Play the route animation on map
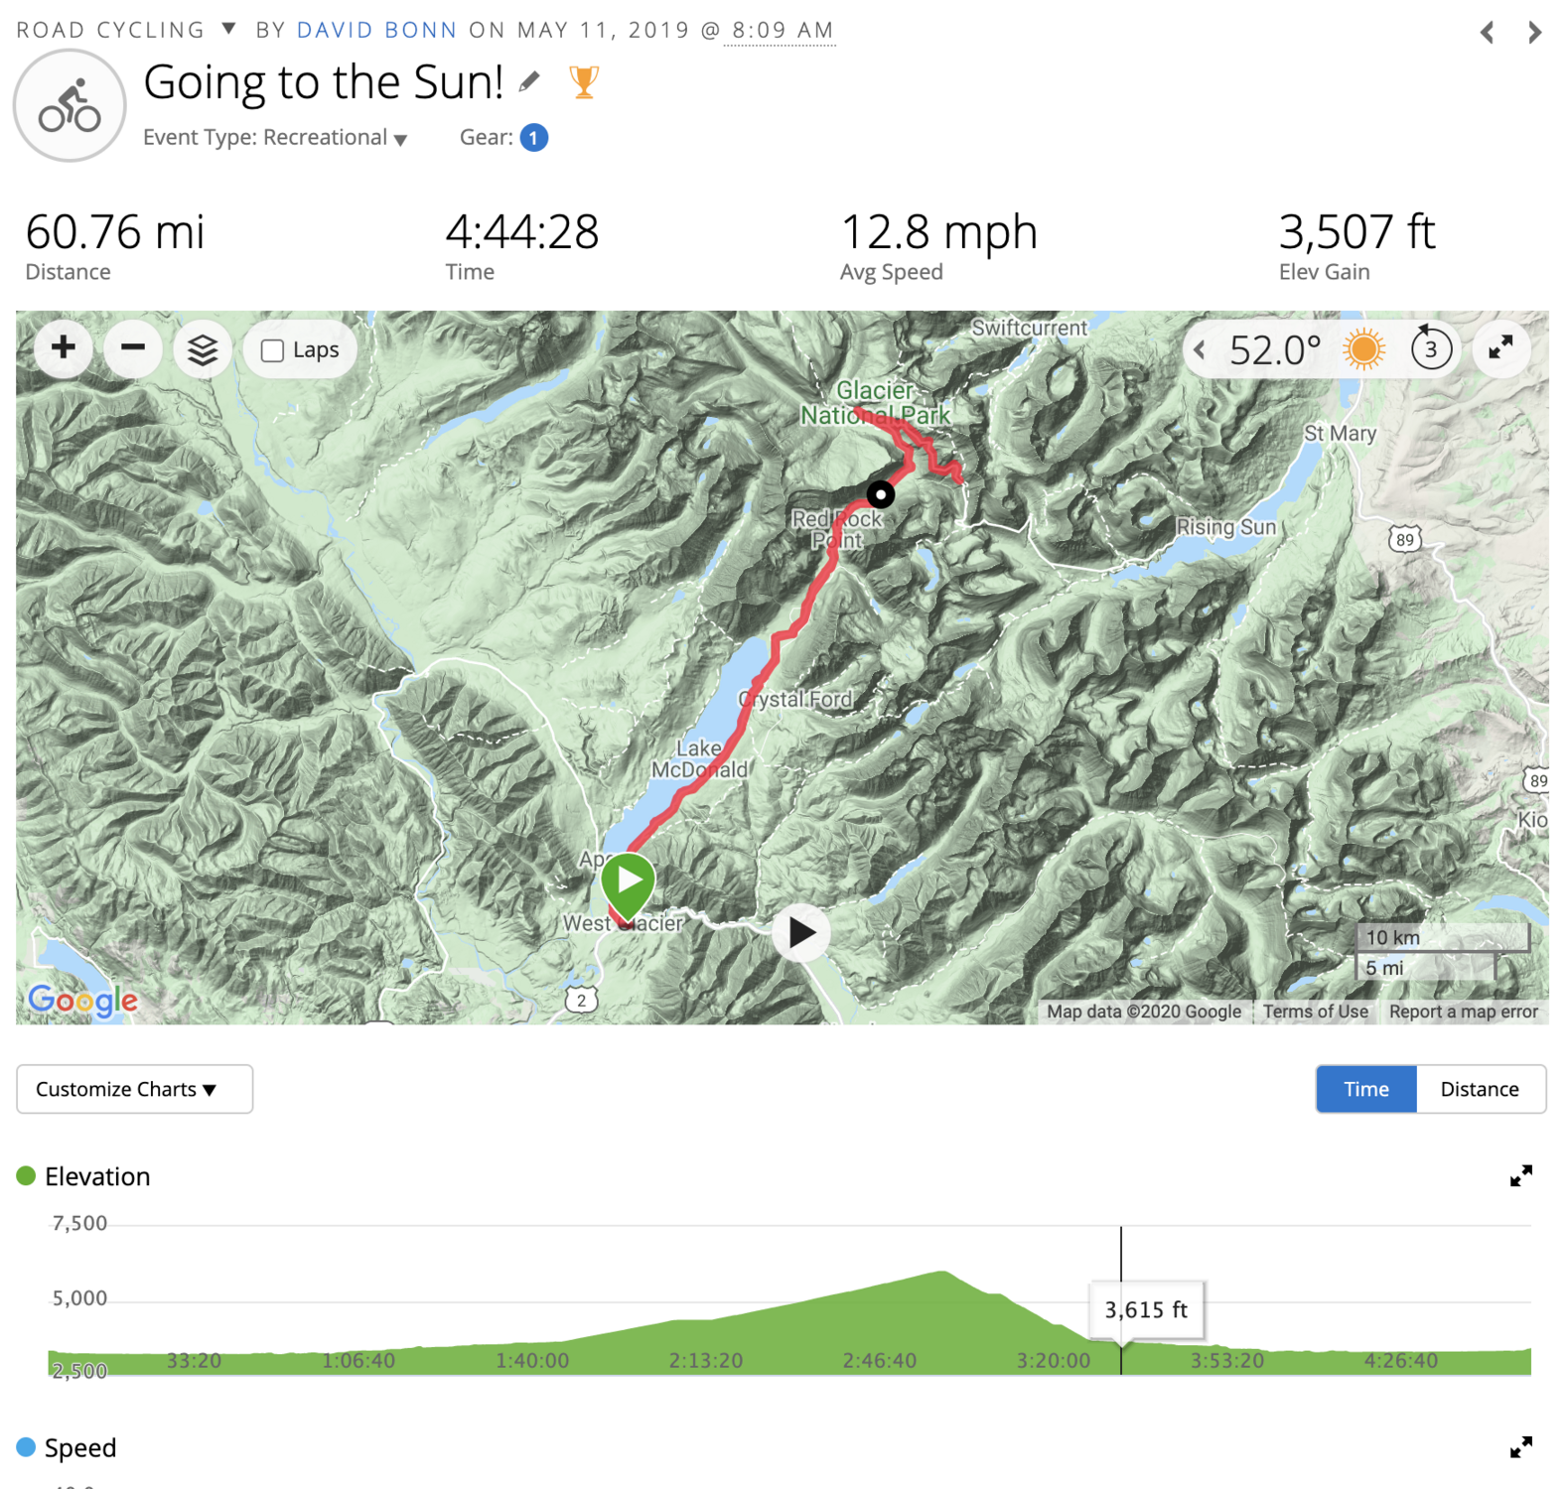 [801, 932]
